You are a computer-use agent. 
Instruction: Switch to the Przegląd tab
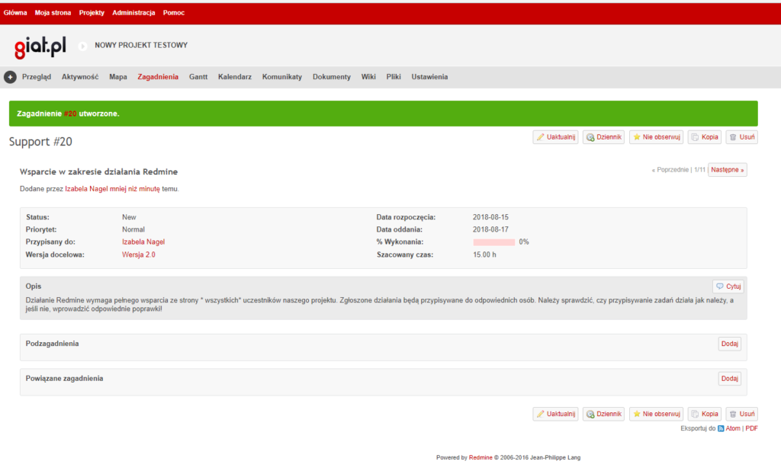click(x=37, y=77)
